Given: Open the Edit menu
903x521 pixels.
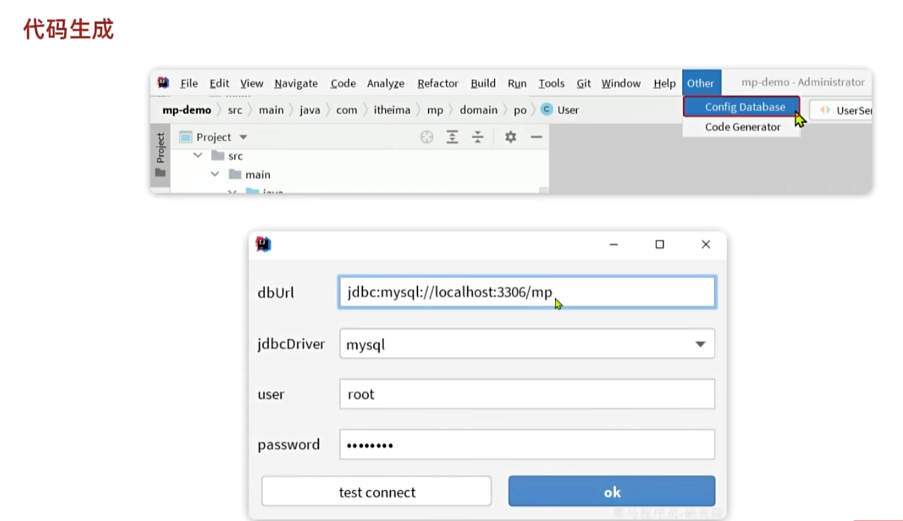Looking at the screenshot, I should 219,83.
